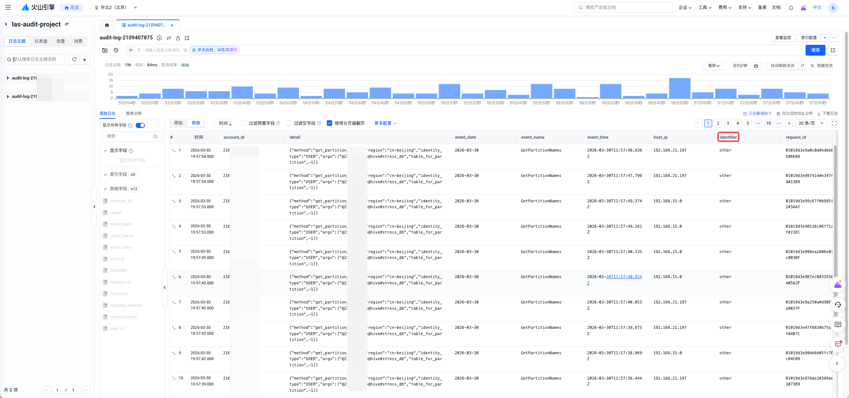
Task: Add a new log topic with the plus icon
Action: click(85, 59)
